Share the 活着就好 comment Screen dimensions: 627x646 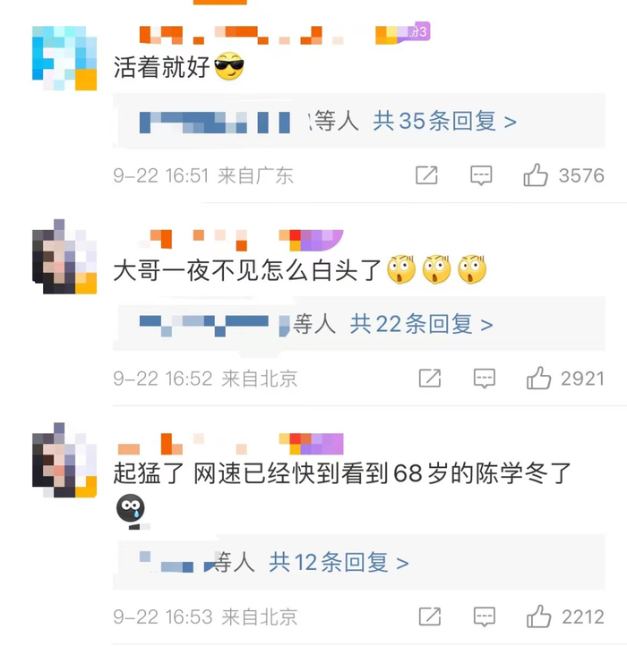426,175
